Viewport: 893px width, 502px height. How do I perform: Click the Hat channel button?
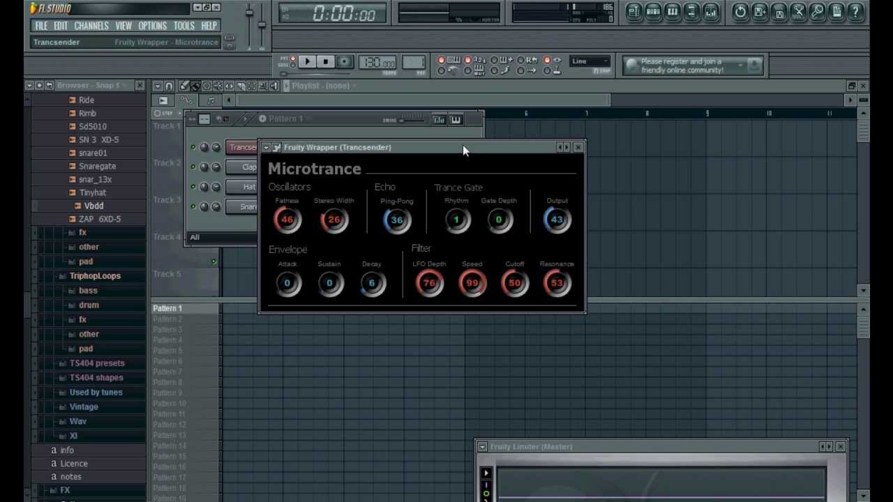pyautogui.click(x=241, y=187)
